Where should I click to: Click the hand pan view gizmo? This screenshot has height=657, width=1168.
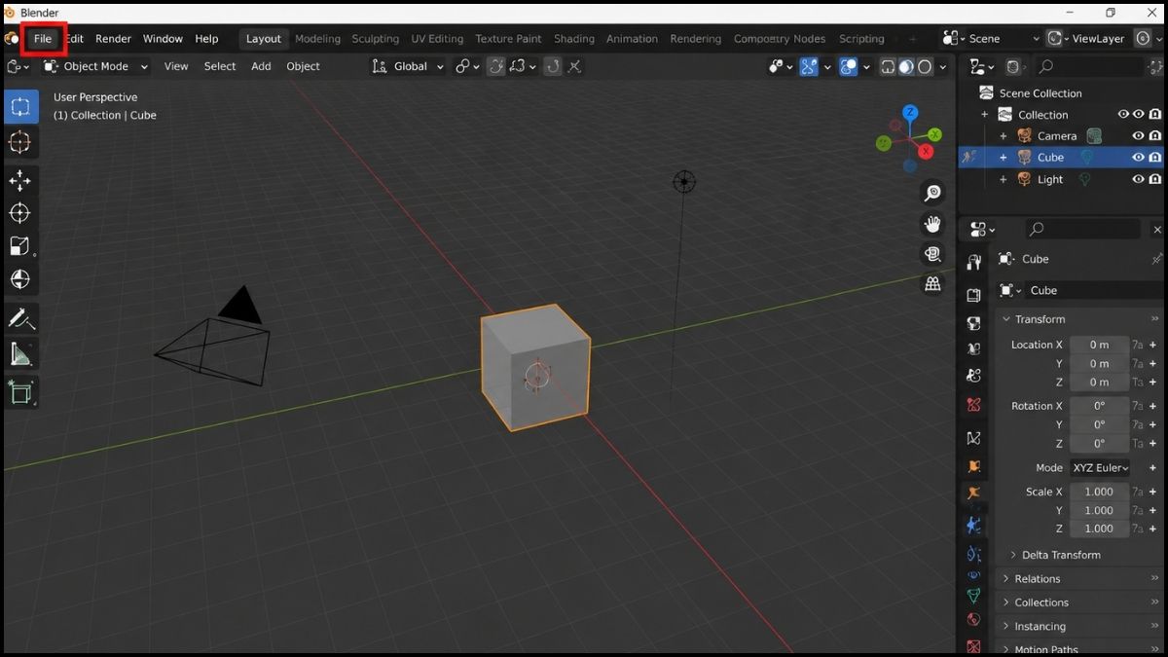click(x=932, y=224)
